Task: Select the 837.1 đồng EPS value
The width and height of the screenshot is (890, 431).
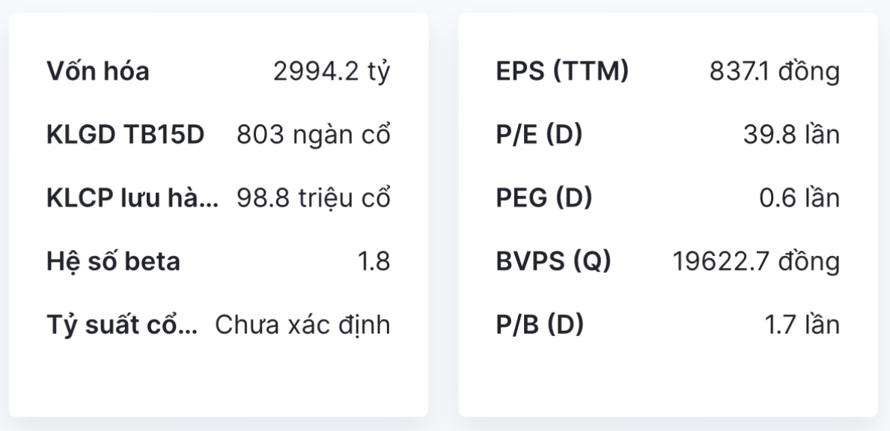Action: pos(774,72)
